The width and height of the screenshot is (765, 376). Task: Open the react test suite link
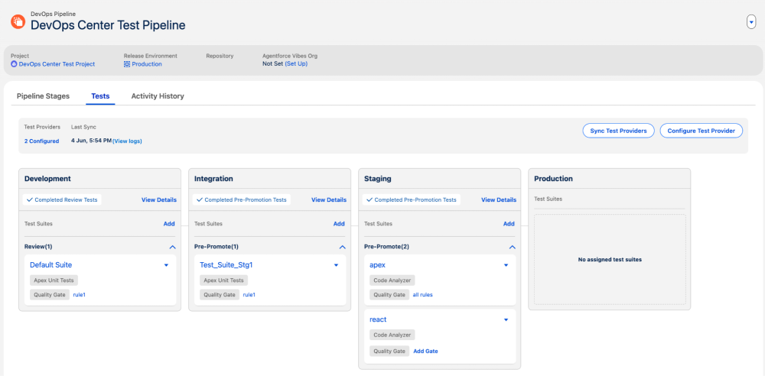click(378, 319)
